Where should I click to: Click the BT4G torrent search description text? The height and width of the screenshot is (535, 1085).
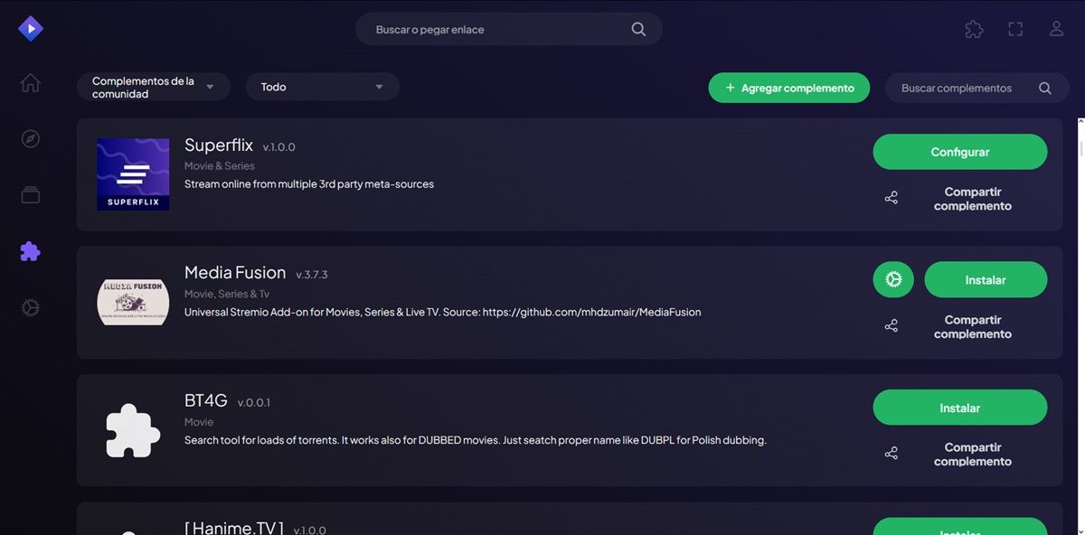(476, 440)
